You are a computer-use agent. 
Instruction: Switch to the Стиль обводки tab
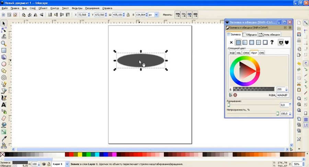[269, 34]
